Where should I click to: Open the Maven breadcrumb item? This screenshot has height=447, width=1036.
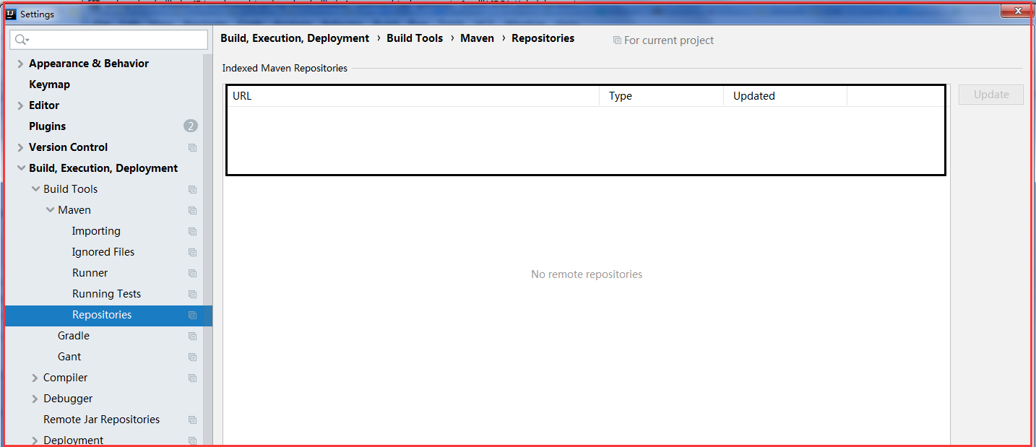point(477,38)
